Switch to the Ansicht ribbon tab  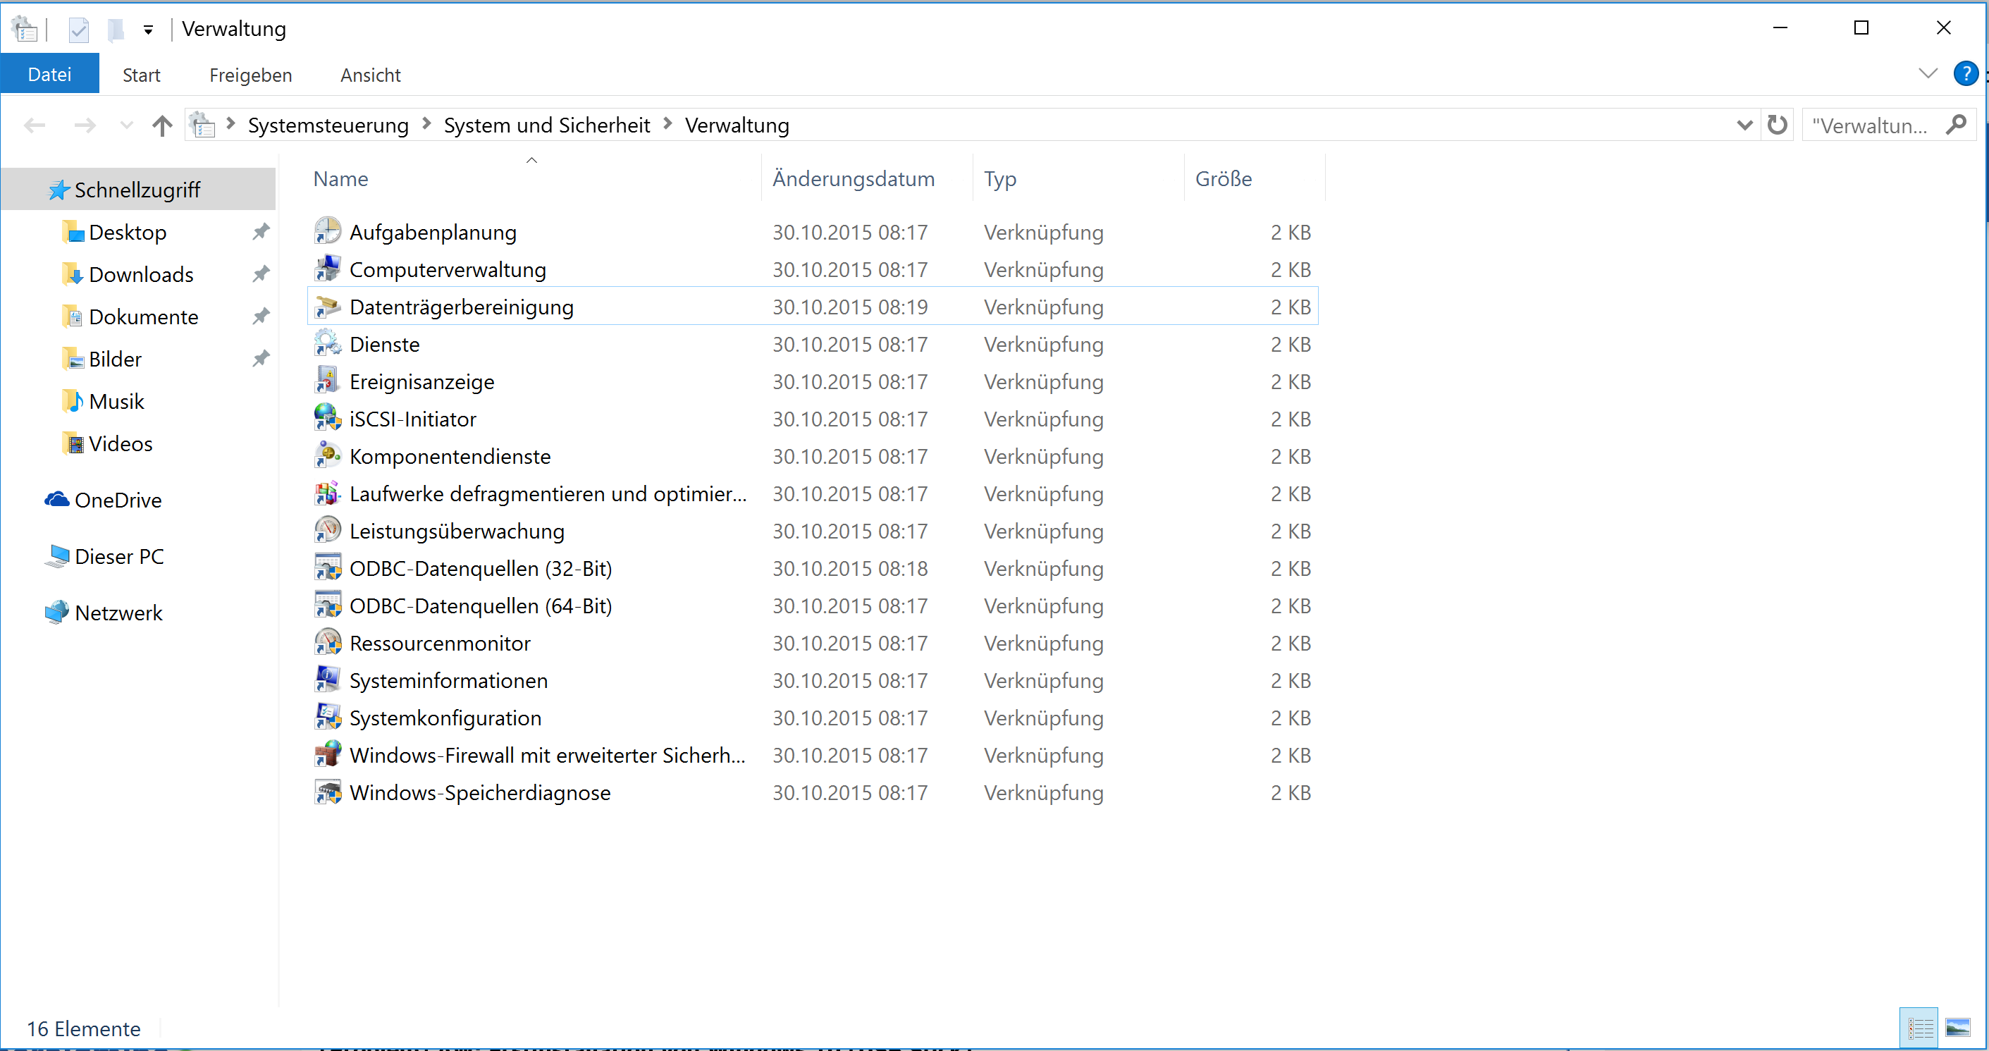click(370, 75)
